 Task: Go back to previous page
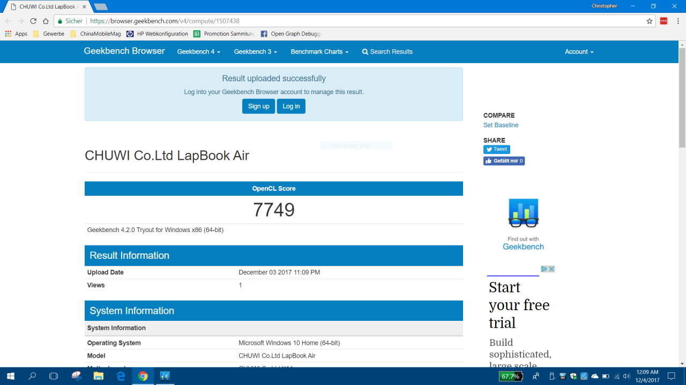8,21
